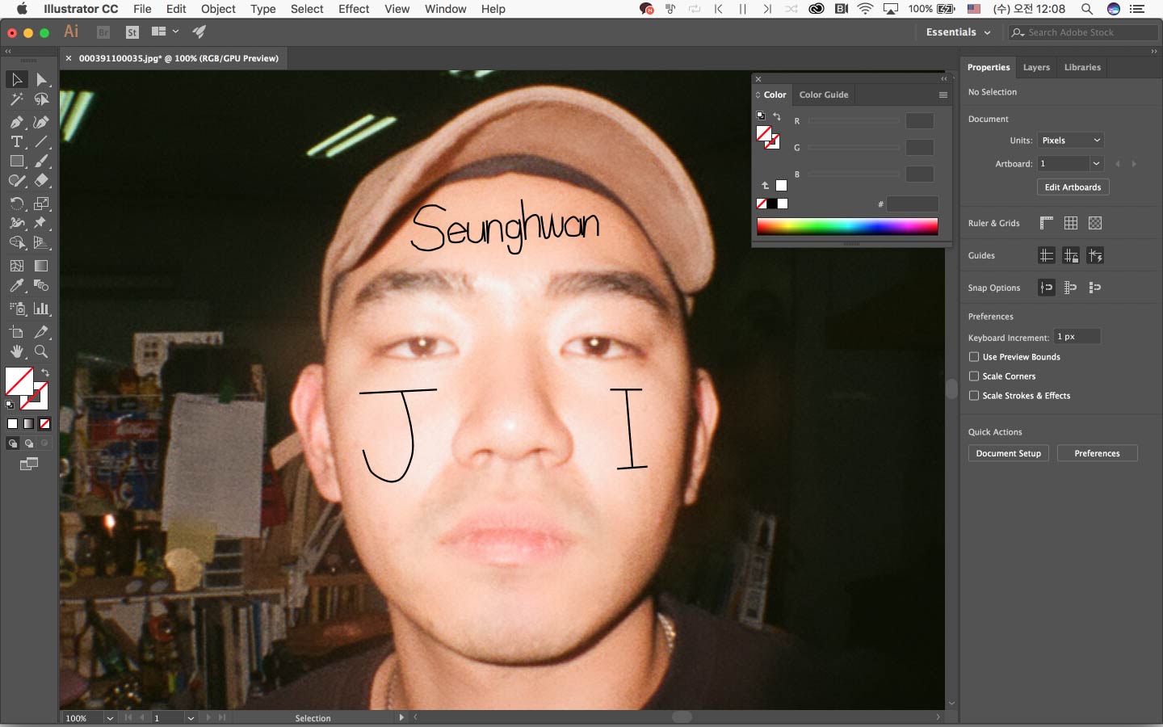
Task: Toggle snap to point option
Action: coord(1047,288)
